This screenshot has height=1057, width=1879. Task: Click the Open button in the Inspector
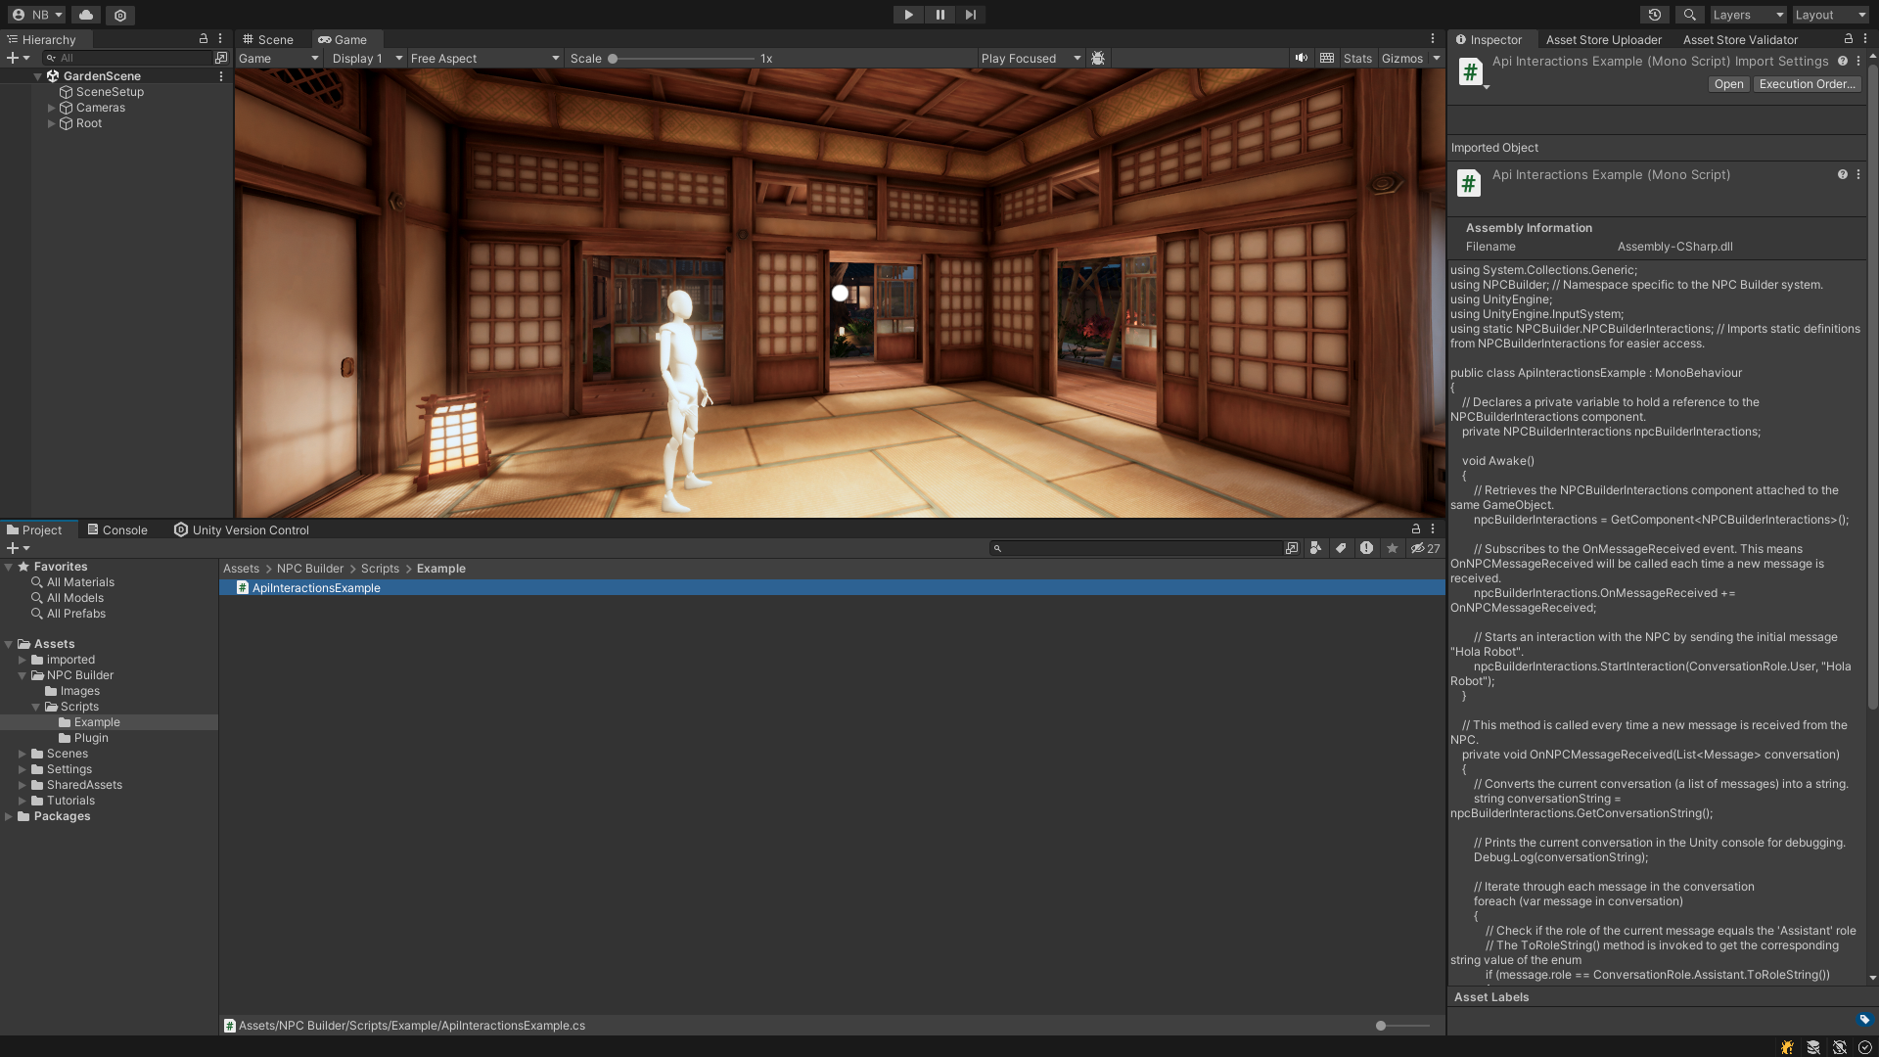(x=1728, y=83)
